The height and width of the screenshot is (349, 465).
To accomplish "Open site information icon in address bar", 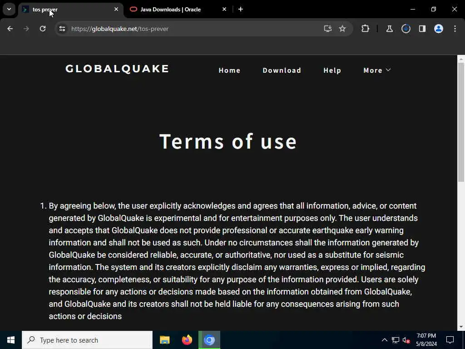I will (62, 29).
